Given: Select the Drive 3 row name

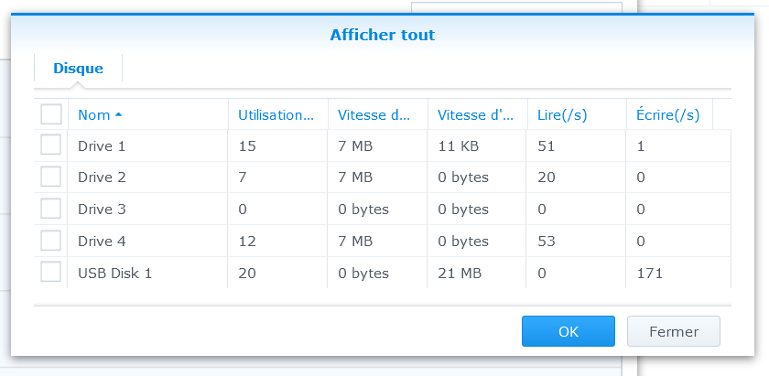Looking at the screenshot, I should coord(102,209).
